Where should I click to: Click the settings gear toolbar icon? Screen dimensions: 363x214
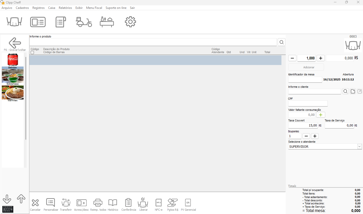pos(130,22)
